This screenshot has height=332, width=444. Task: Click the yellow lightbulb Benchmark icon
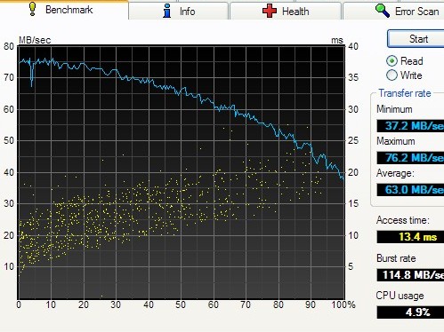point(33,9)
